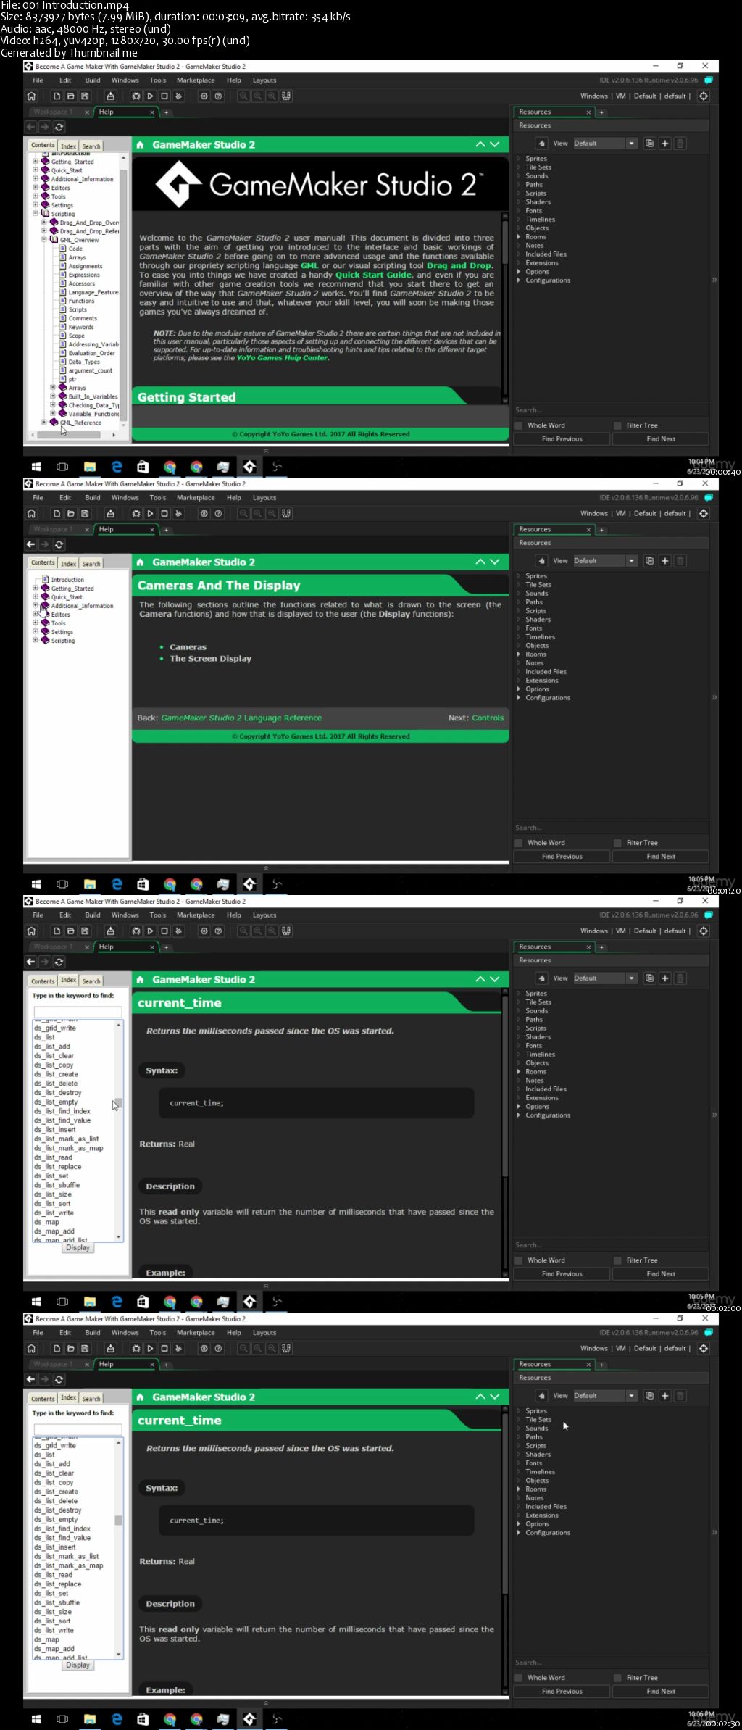Collapse the GML_Overview node in the help tree

[x=44, y=240]
